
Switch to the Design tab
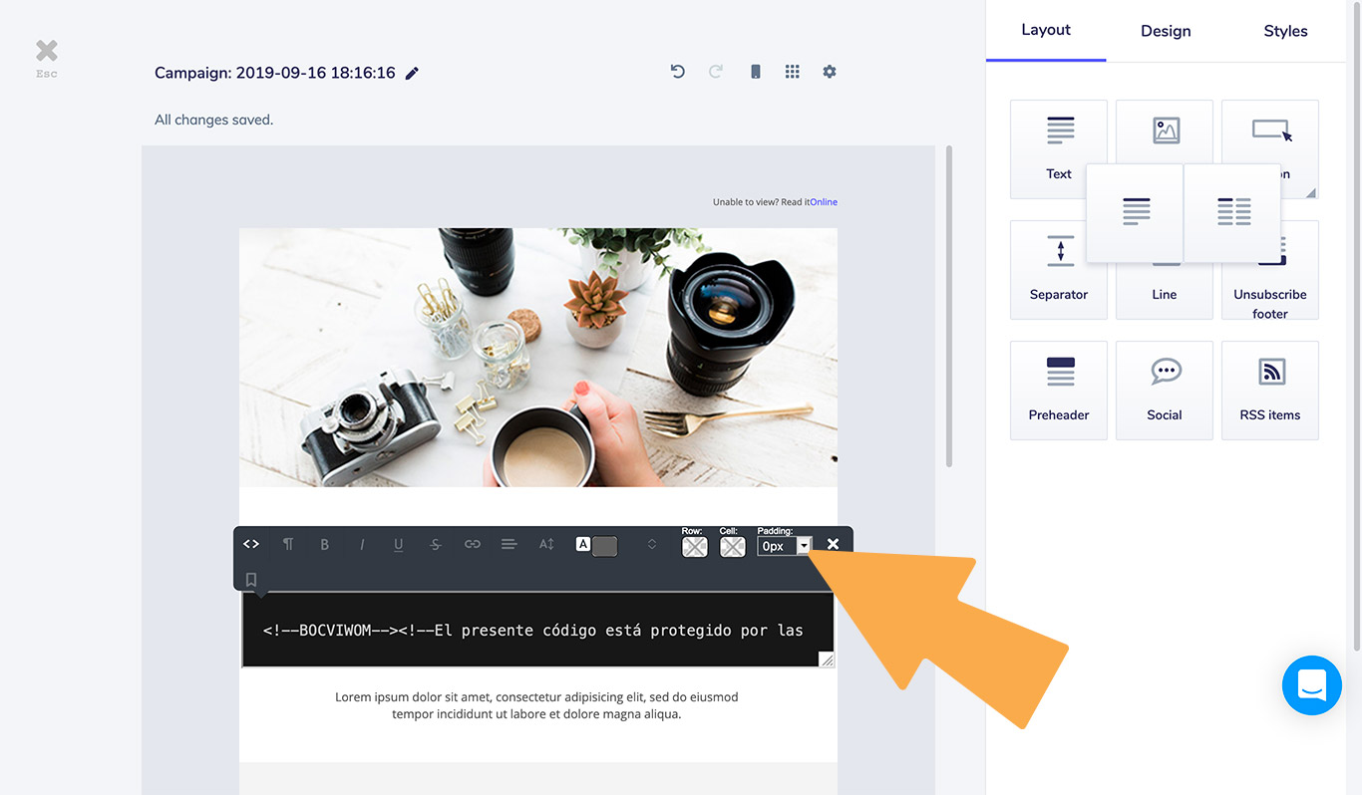(1166, 31)
